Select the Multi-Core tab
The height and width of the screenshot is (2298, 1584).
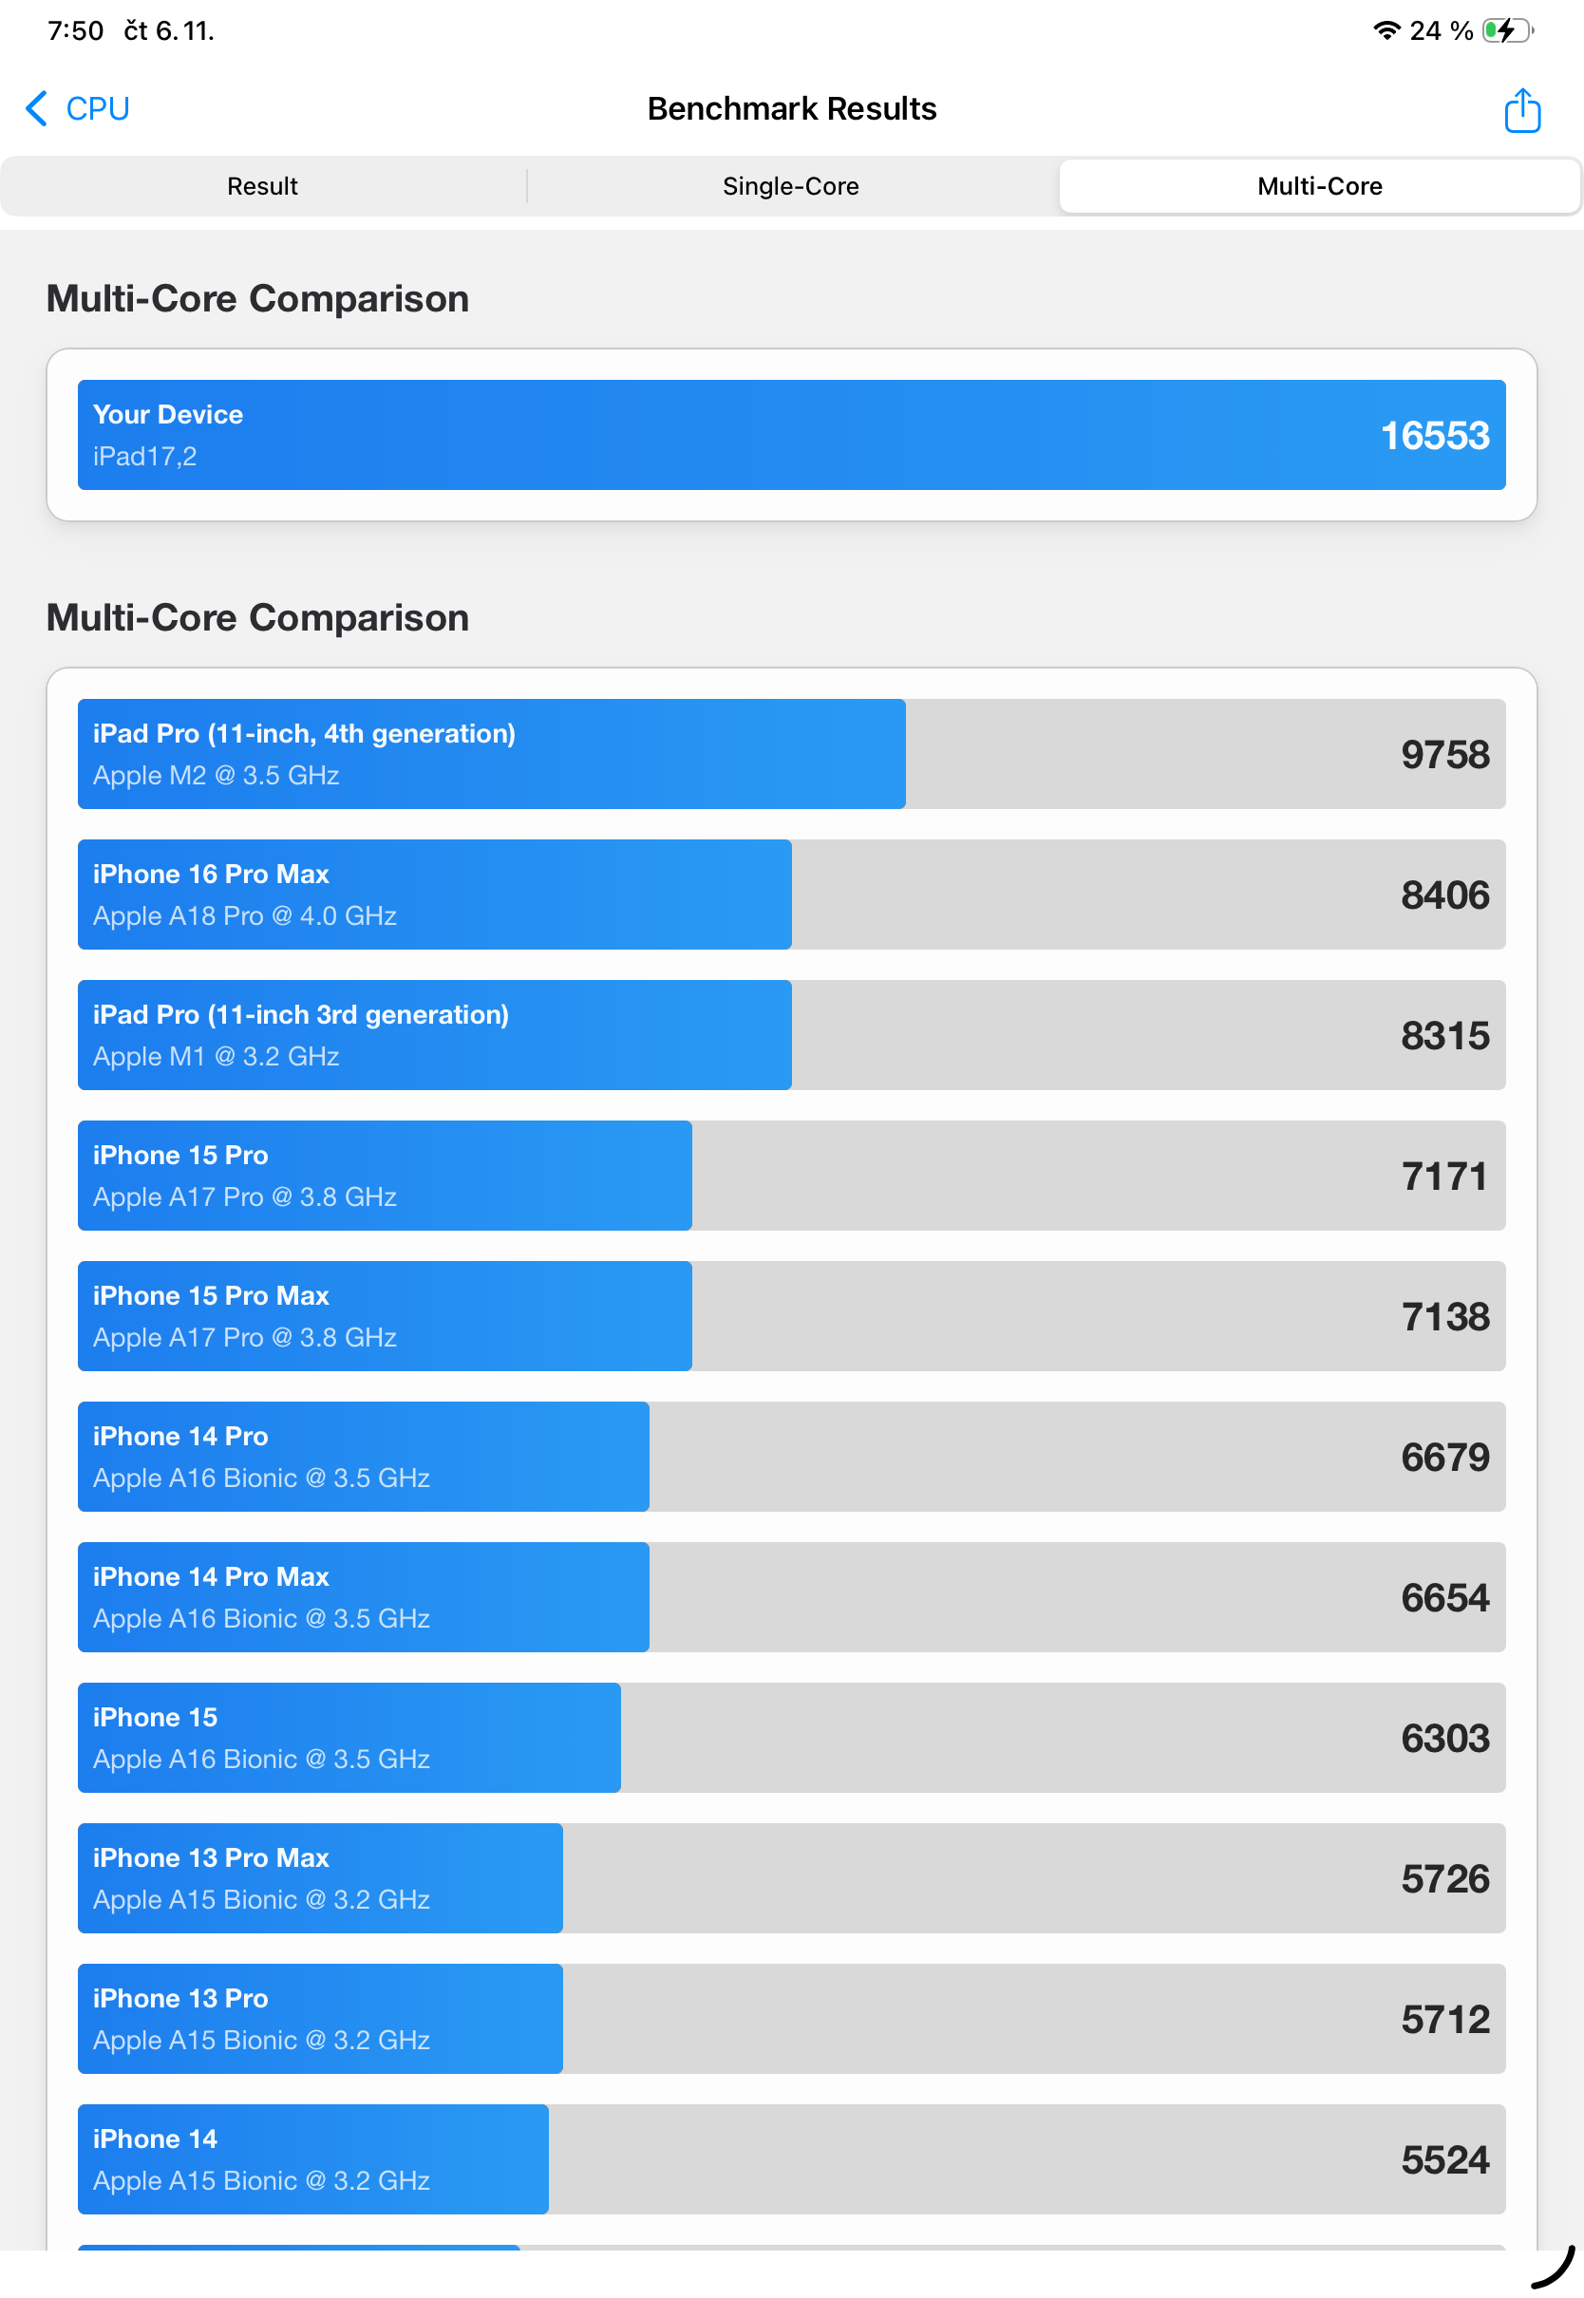click(x=1318, y=186)
